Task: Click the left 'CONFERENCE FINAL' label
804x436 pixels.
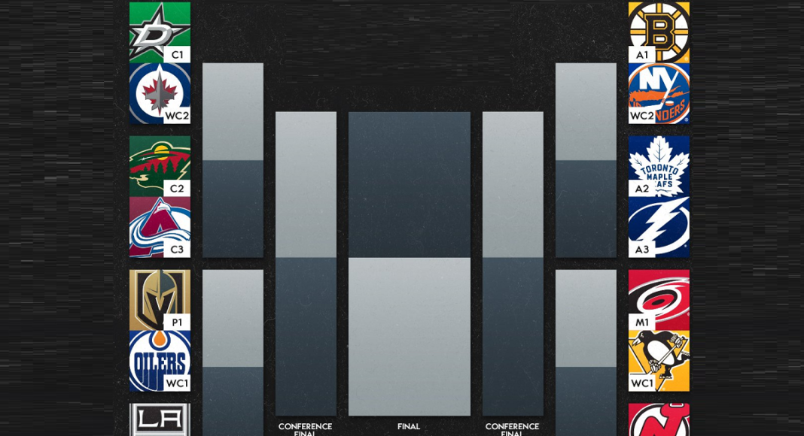Action: [305, 429]
